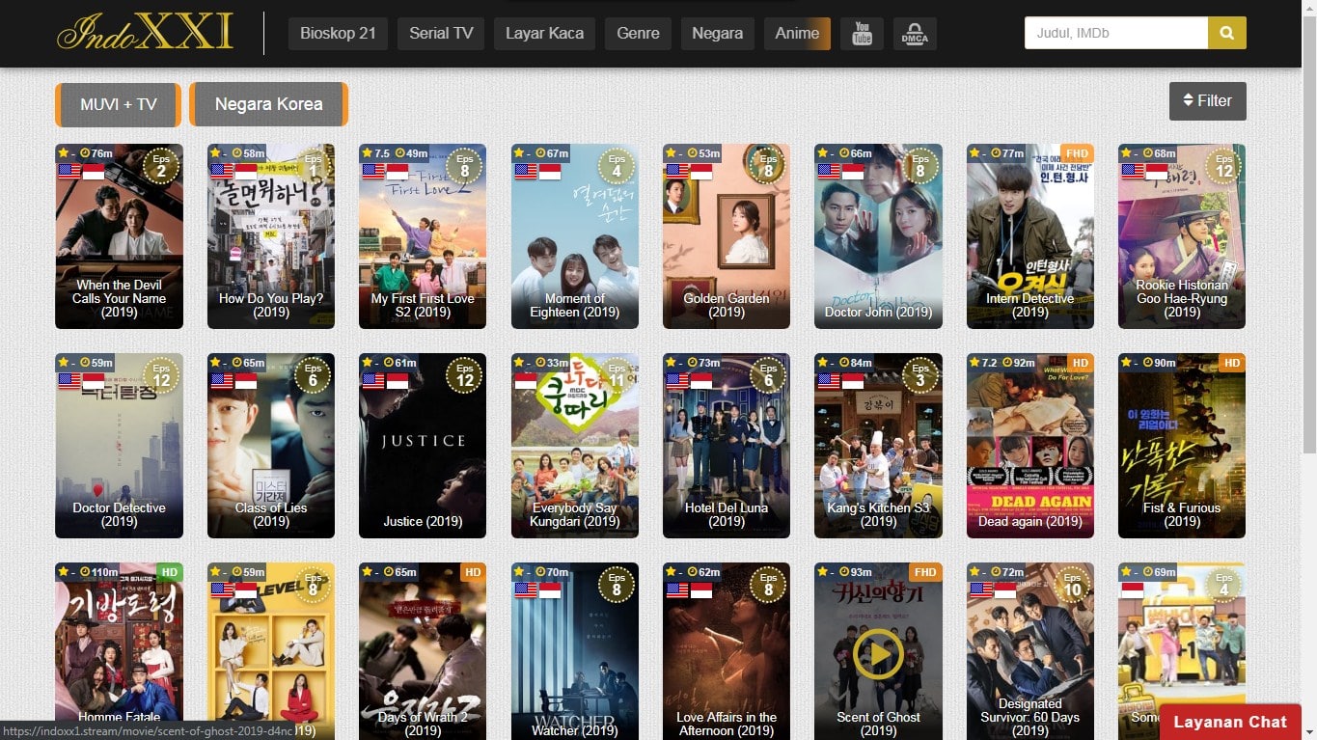Click the Eps 6 badge on Hotel Del Luna
The height and width of the screenshot is (740, 1317).
coord(769,375)
